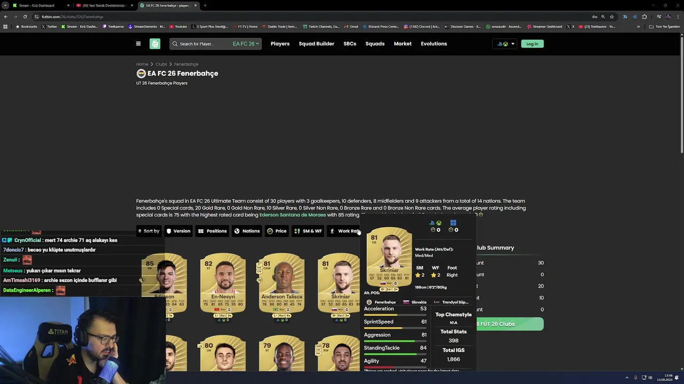Bookmark this page with the star icon
The height and width of the screenshot is (384, 684).
612,17
